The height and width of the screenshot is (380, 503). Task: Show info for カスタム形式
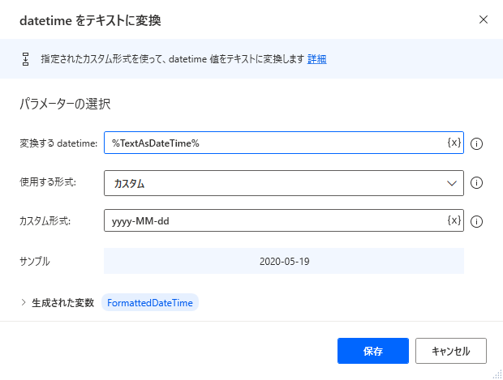477,221
